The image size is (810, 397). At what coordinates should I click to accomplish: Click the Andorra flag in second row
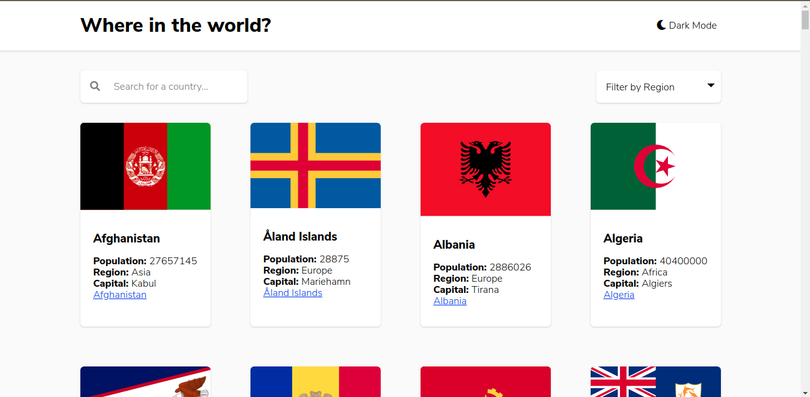pos(315,381)
